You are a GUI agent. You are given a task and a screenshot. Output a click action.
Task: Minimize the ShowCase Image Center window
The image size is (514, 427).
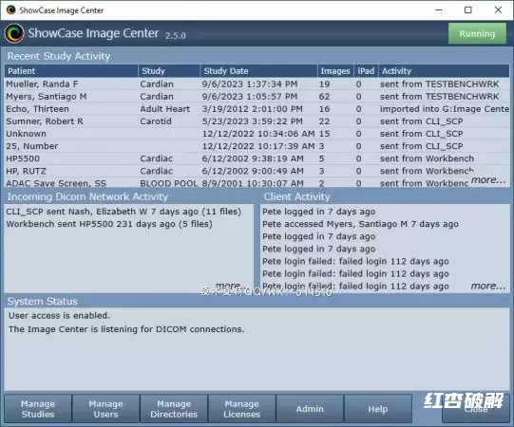439,10
